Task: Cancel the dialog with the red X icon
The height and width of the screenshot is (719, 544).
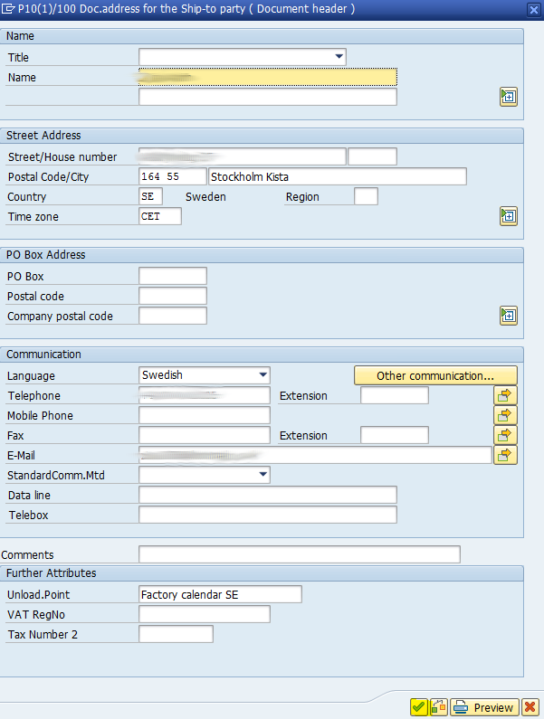Action: [530, 707]
